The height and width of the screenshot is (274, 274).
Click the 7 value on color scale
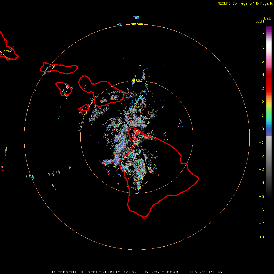(263, 34)
